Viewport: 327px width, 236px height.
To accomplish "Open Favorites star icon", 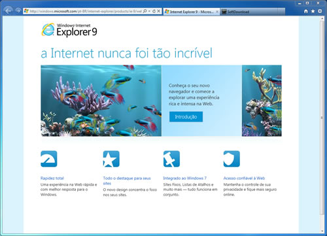I will [x=313, y=11].
